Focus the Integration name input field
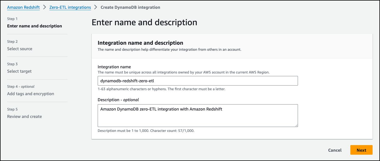Screen dimensions: 380x161 tap(198, 81)
